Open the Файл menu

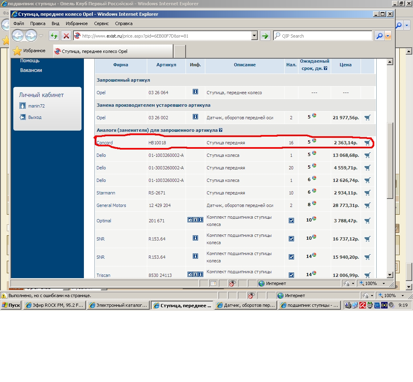[19, 23]
